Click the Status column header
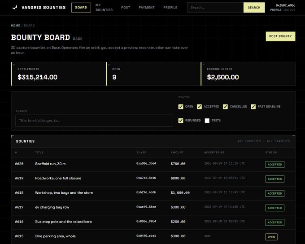The image size is (305, 244). [x=271, y=152]
